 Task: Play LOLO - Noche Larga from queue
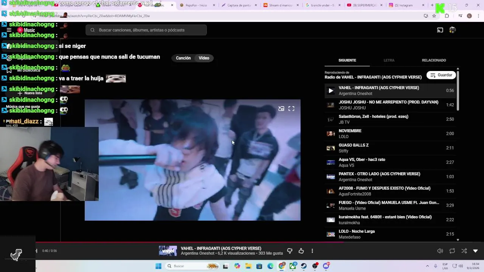click(x=390, y=234)
